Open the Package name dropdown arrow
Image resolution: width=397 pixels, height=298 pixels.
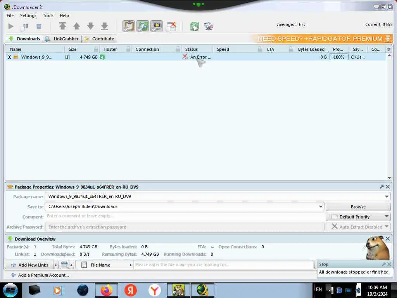387,196
